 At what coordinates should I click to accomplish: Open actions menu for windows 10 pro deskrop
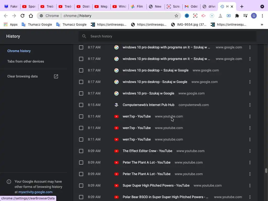coord(250,82)
